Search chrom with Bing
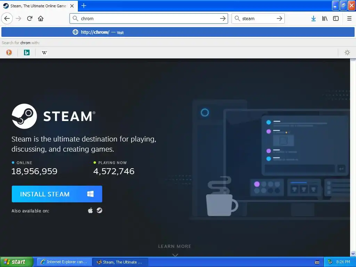This screenshot has width=356, height=267. (26, 53)
